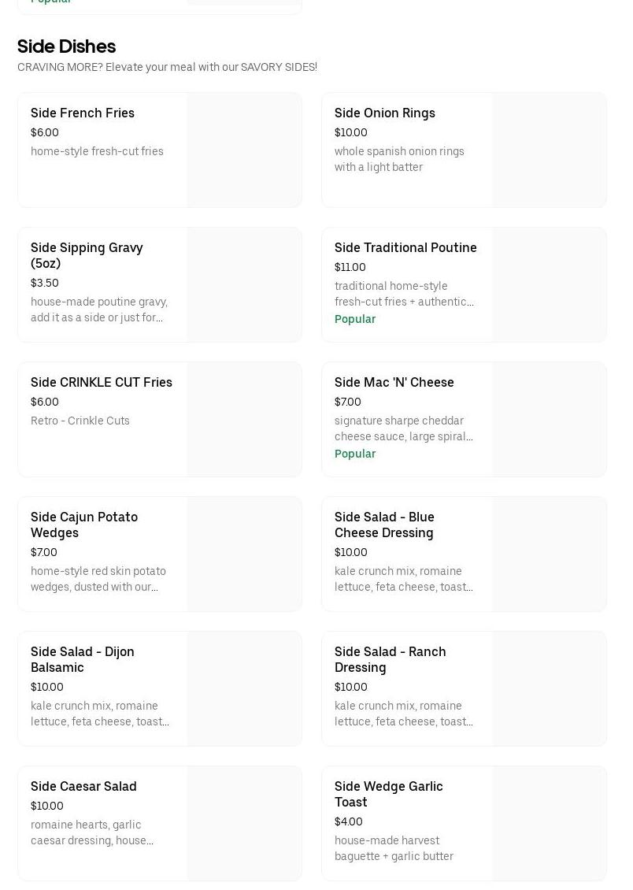633x890 pixels.
Task: Click the Side Dishes section heading
Action: point(66,46)
